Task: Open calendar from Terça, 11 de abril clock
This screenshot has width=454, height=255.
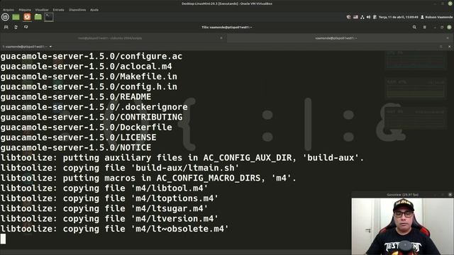Action: pos(399,17)
